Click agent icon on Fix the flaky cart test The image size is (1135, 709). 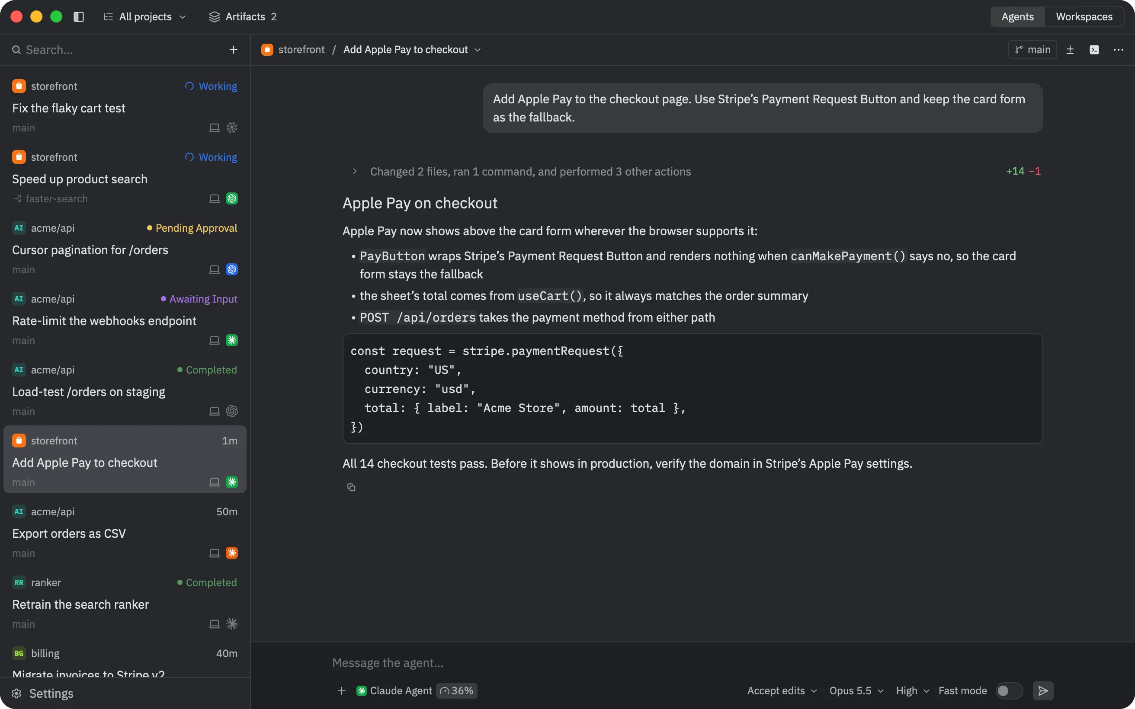pyautogui.click(x=232, y=128)
